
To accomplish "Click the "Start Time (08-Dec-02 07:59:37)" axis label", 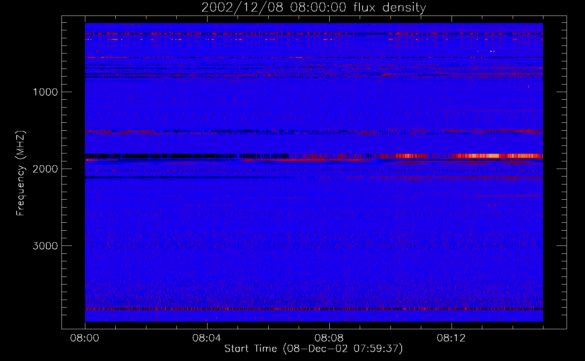I will tap(313, 349).
